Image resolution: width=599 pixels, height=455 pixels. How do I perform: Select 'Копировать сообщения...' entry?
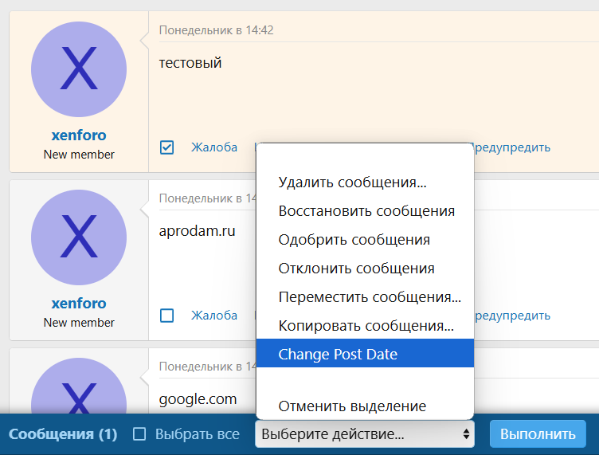pos(366,326)
